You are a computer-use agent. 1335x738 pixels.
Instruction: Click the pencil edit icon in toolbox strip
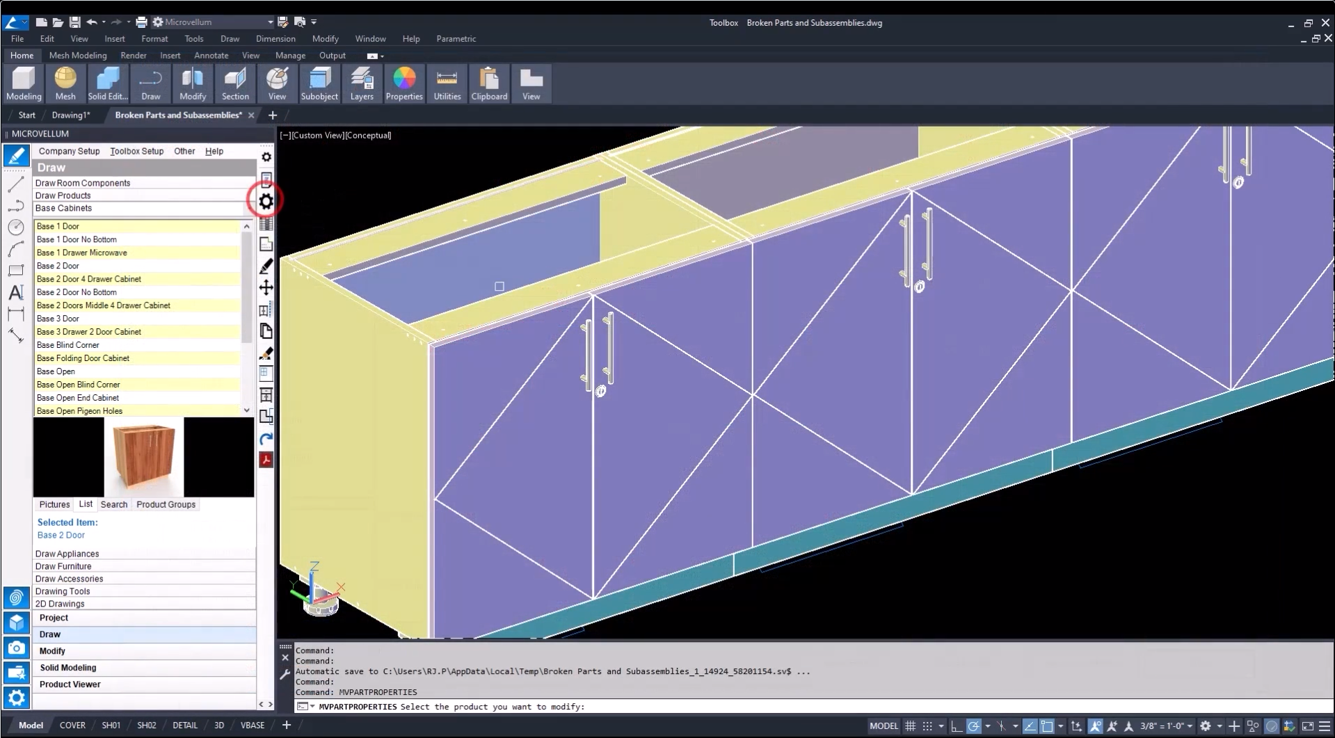click(x=266, y=266)
